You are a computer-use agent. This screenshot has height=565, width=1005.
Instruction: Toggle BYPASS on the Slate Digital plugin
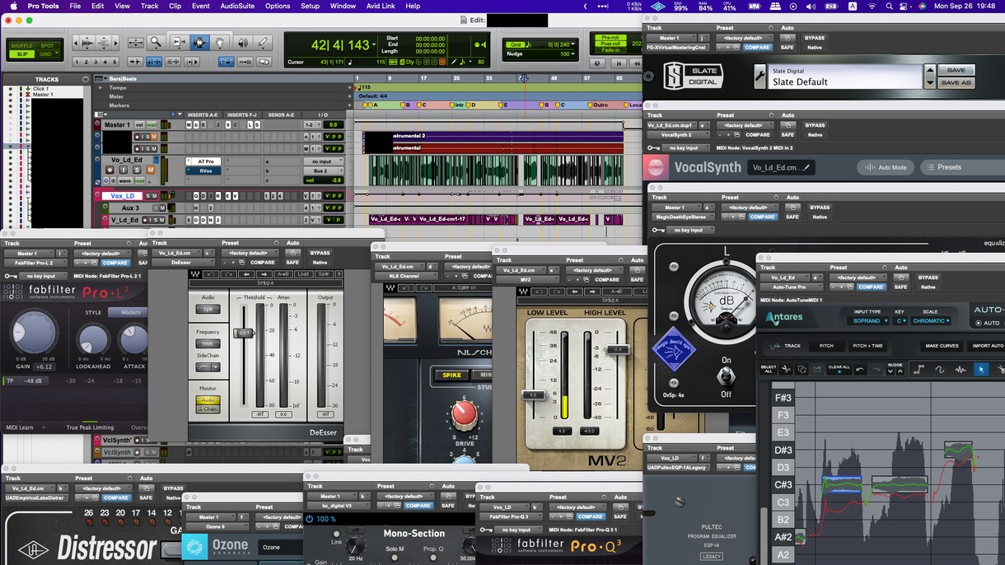(x=814, y=38)
